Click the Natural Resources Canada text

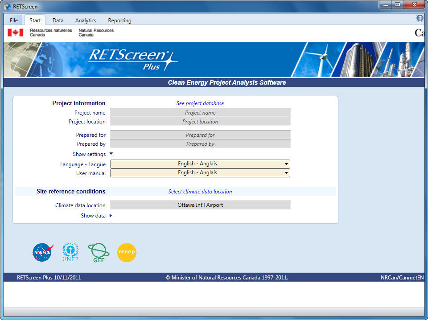(96, 33)
